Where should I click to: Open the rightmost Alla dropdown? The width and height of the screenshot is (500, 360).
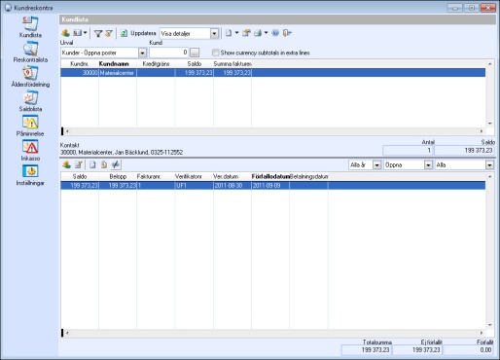489,165
